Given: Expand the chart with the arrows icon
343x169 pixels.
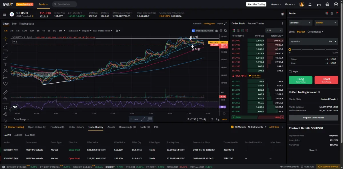Looking at the screenshot, I should point(225,23).
